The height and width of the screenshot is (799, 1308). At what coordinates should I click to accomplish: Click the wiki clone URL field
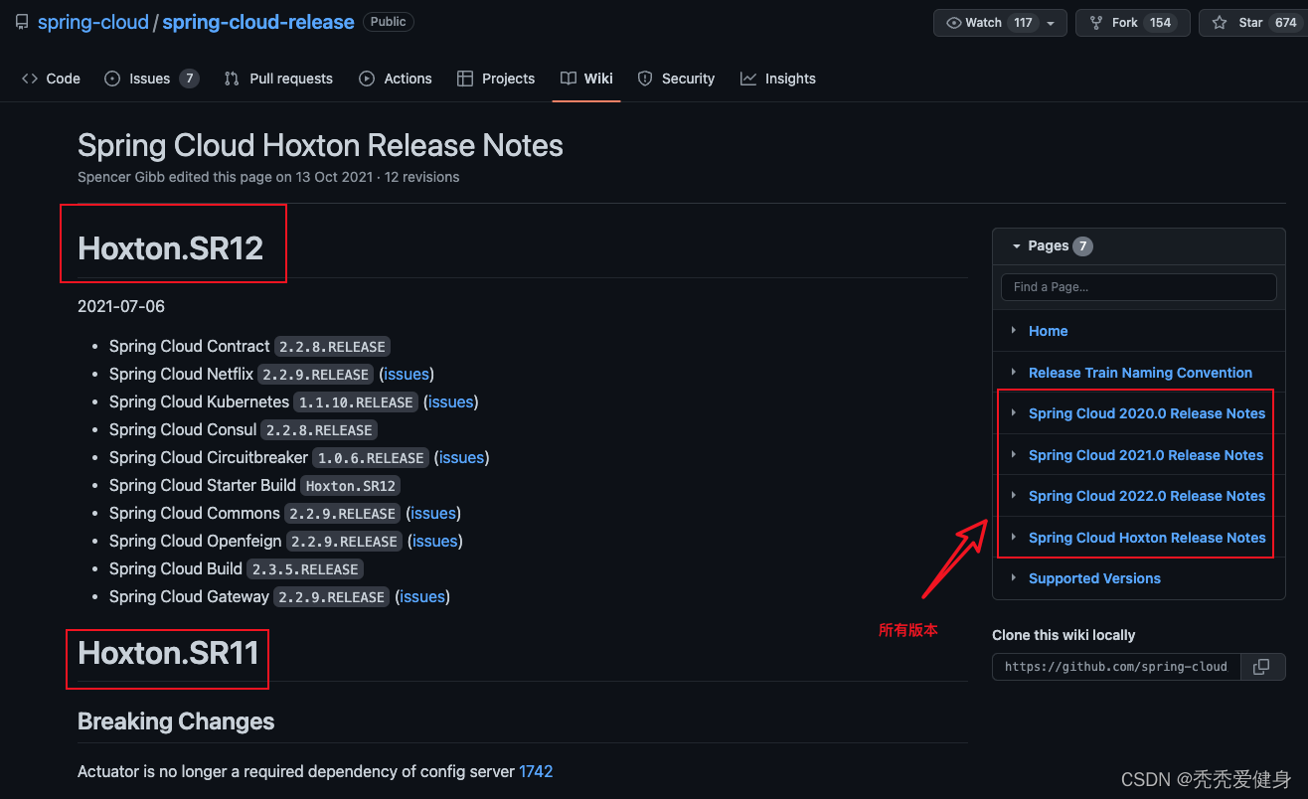tap(1116, 667)
